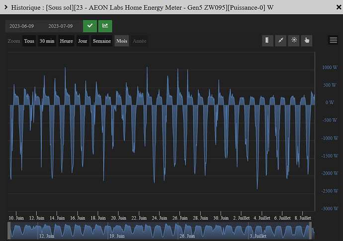
Task: Choose the Mois zoom option
Action: pyautogui.click(x=122, y=41)
